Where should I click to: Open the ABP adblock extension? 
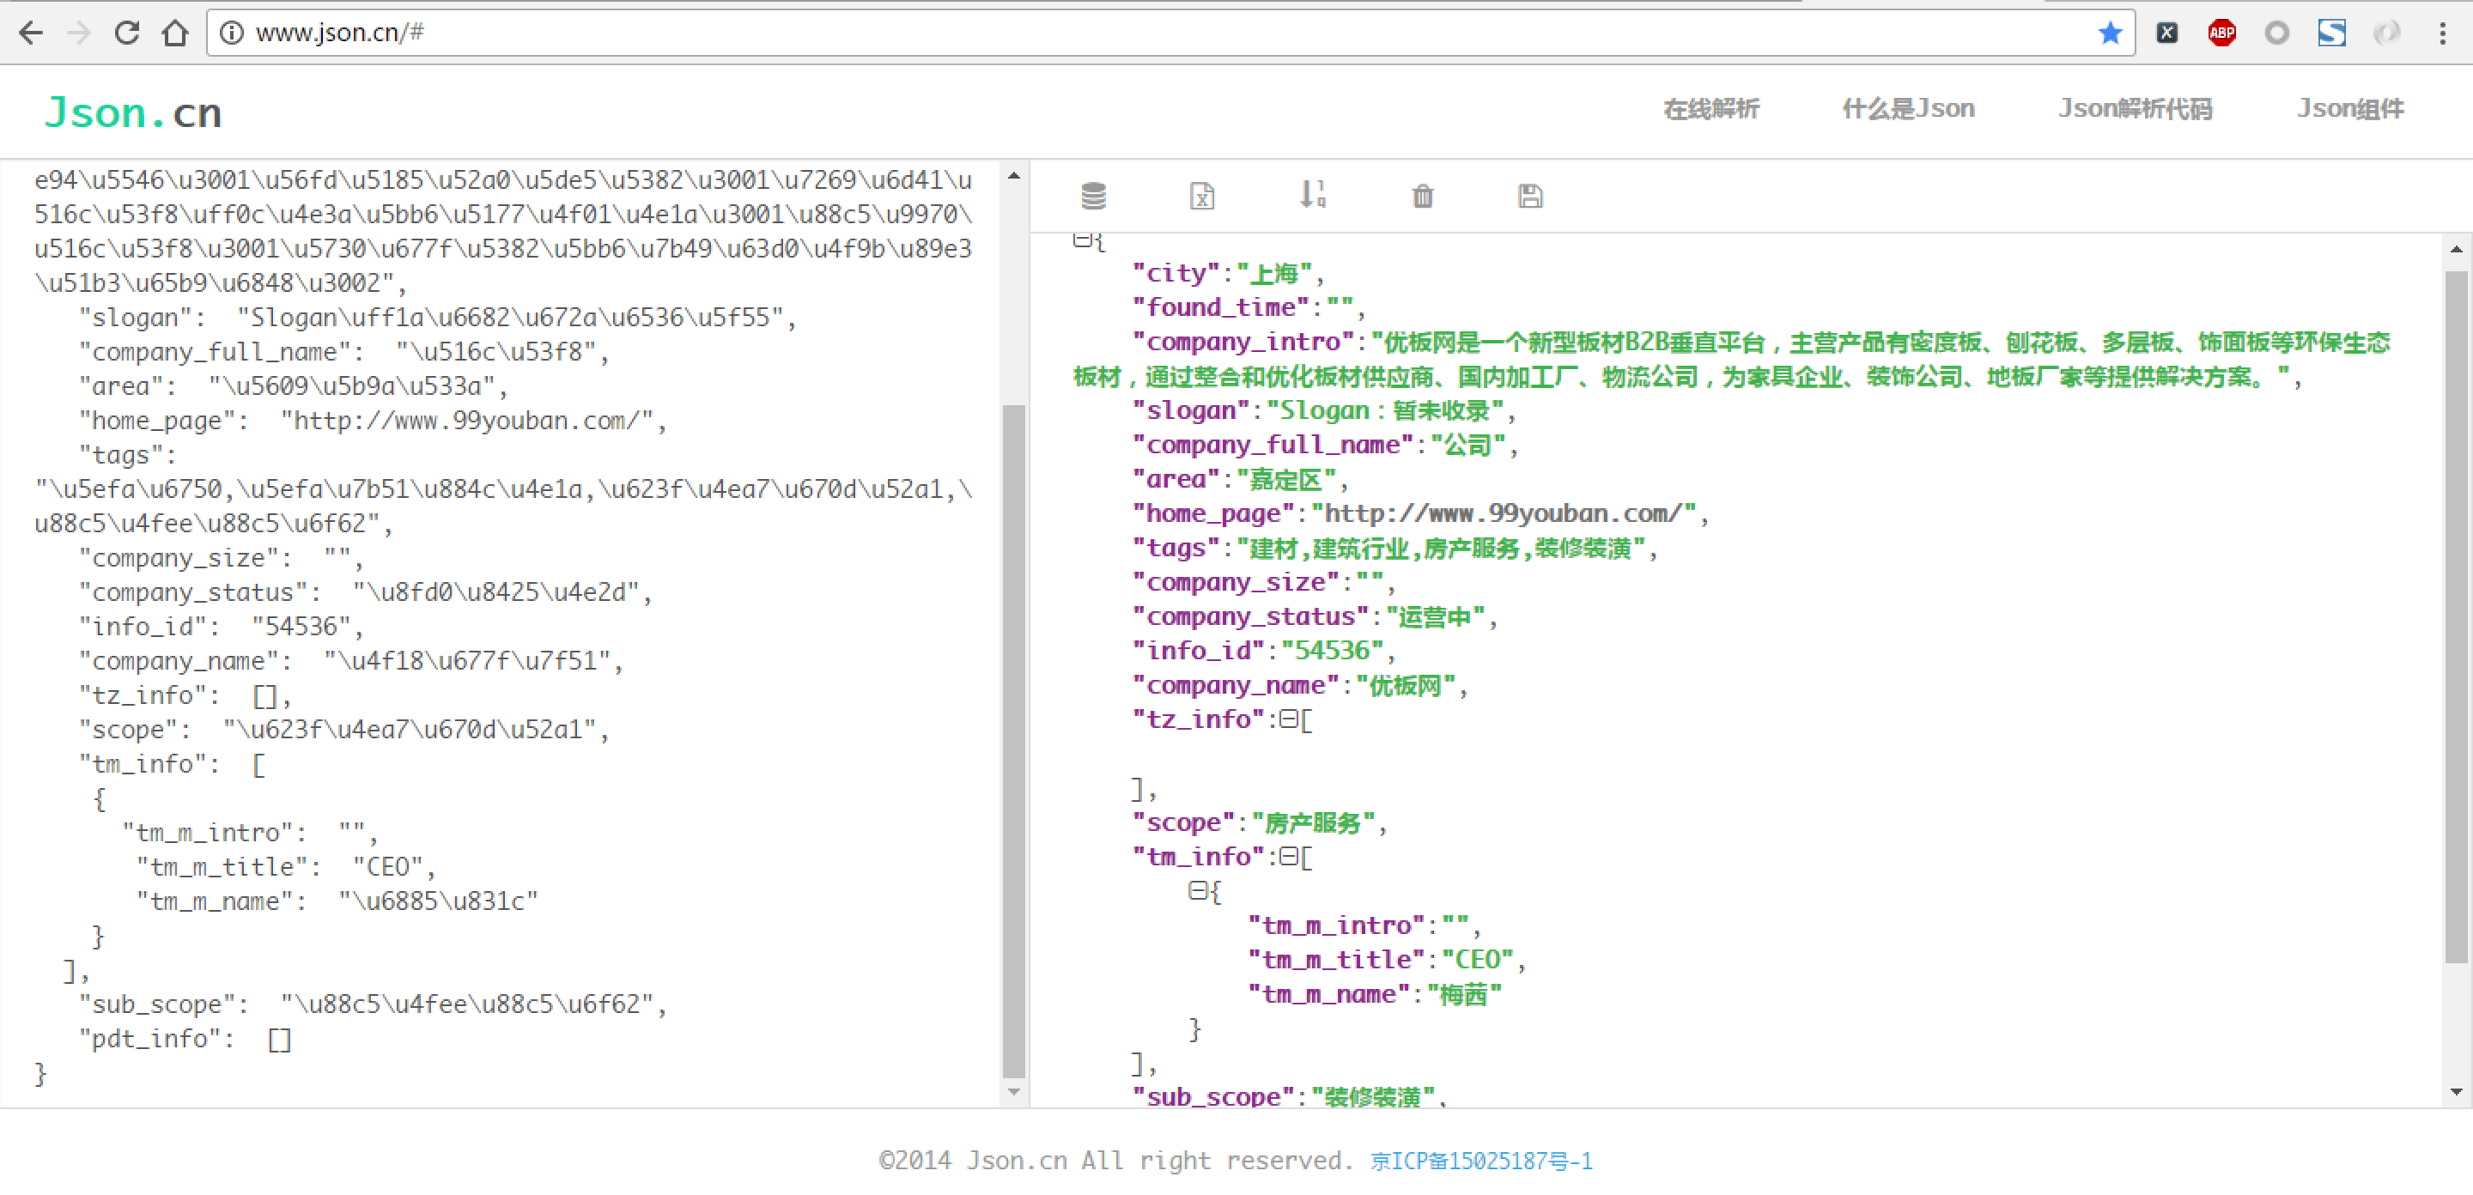coord(2221,33)
